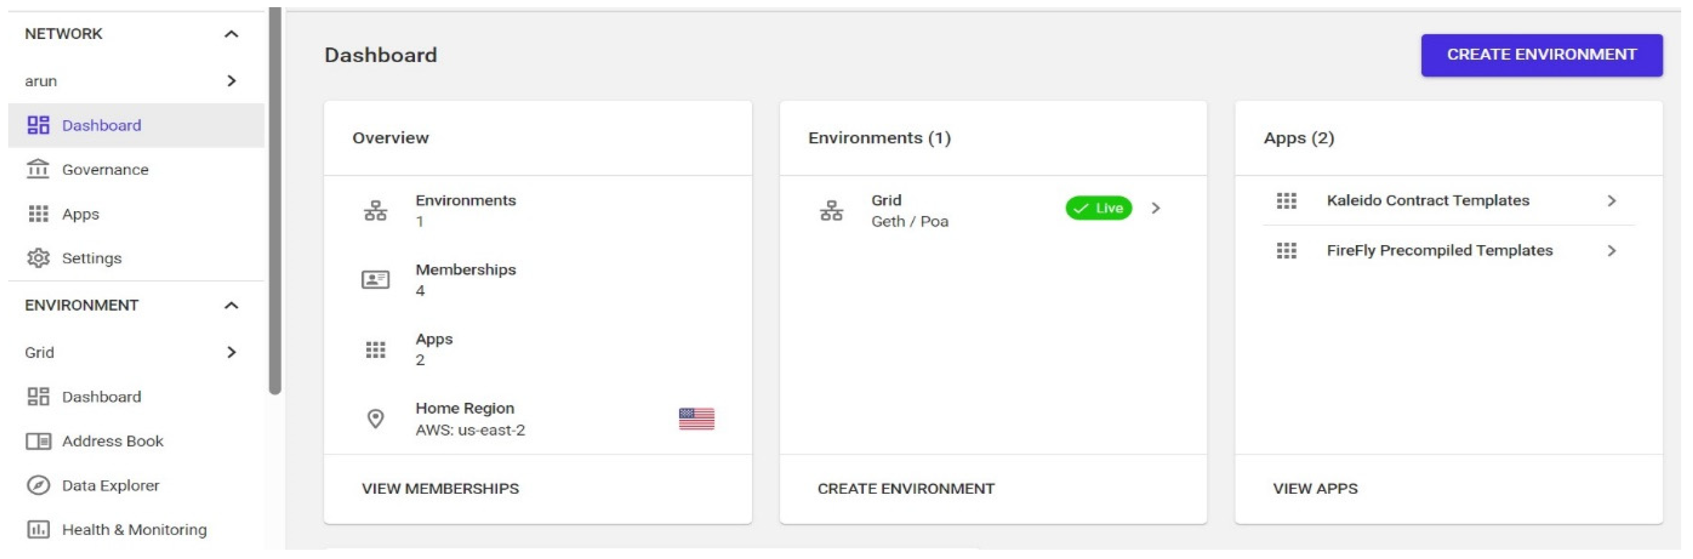Click the Address Book icon
The width and height of the screenshot is (1693, 559).
pyautogui.click(x=38, y=441)
